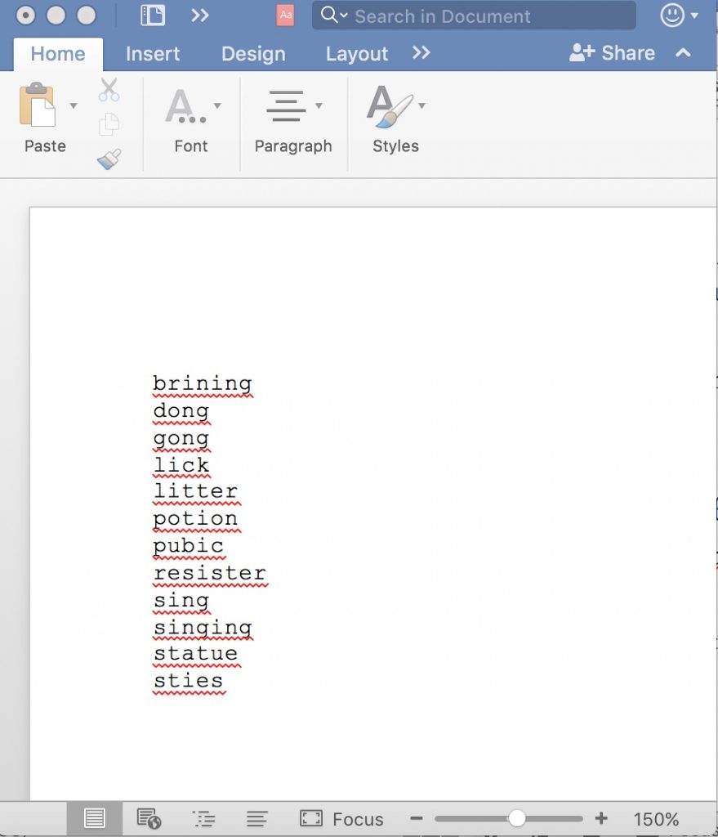The height and width of the screenshot is (837, 718).
Task: Open the Design ribbon tab
Action: [x=253, y=54]
